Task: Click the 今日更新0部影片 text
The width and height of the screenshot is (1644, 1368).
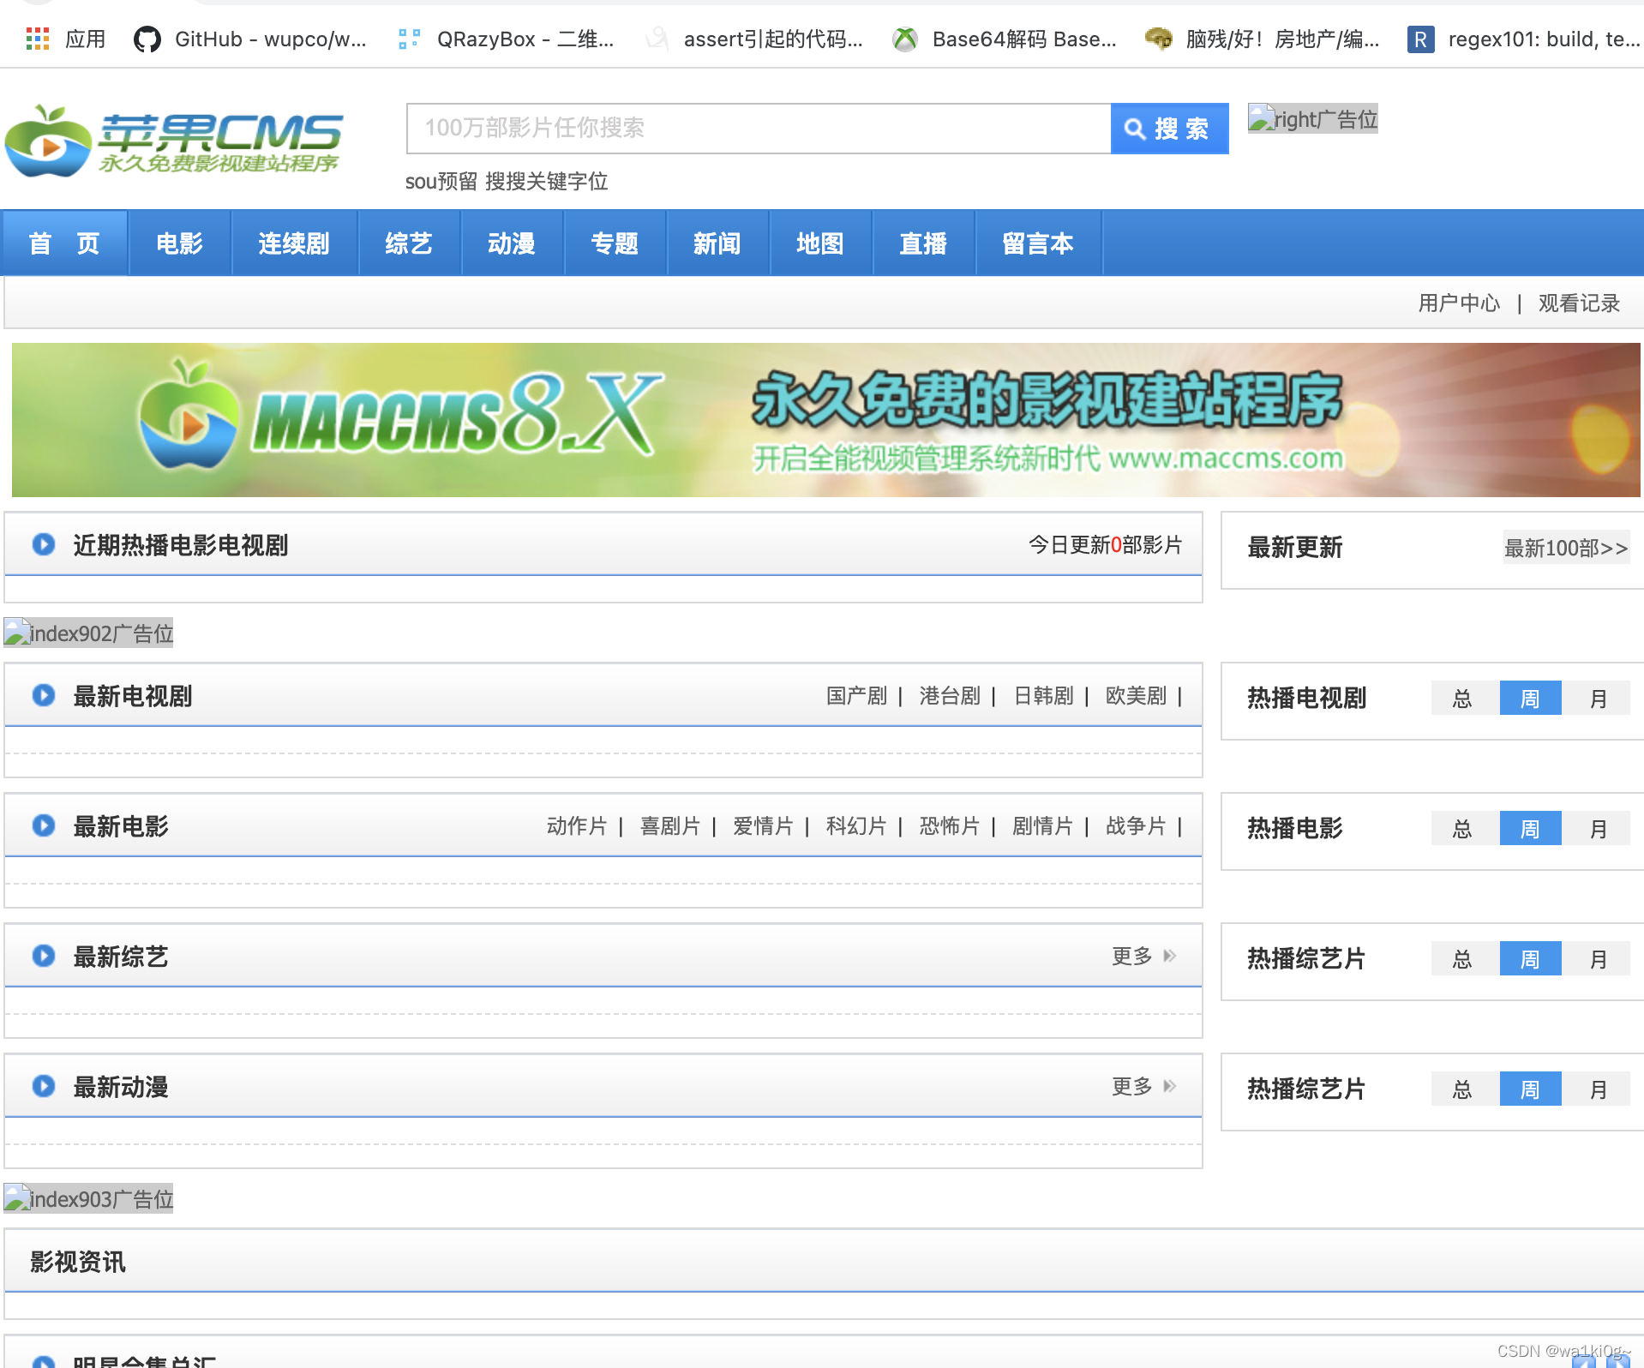Action: [x=1106, y=545]
